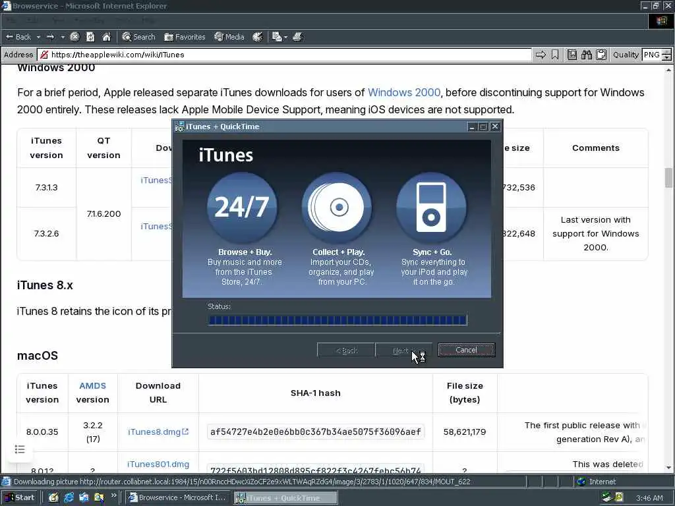The image size is (675, 506).
Task: Click the Cancel button in iTunes installer
Action: click(466, 350)
